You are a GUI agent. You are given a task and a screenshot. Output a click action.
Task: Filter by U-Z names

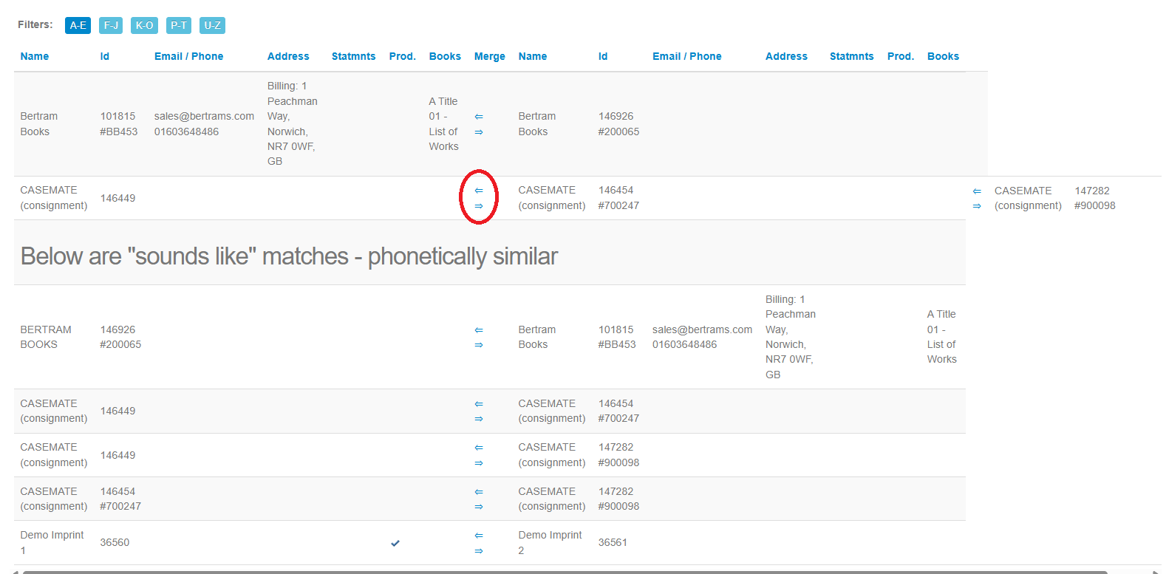pos(212,25)
